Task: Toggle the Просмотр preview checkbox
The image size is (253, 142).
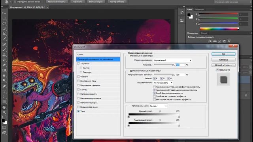Action: [x=217, y=70]
